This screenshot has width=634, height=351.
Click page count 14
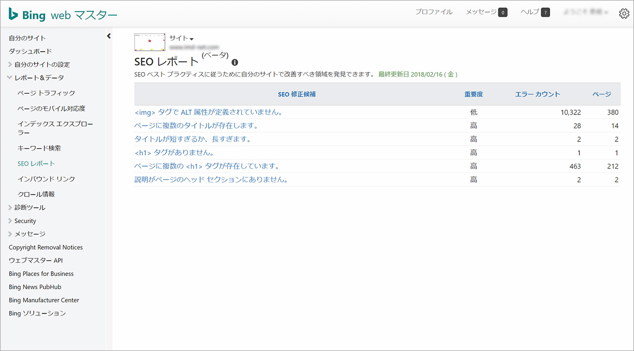(614, 126)
